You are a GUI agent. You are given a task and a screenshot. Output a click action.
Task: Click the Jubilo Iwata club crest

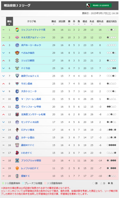pos(17,60)
